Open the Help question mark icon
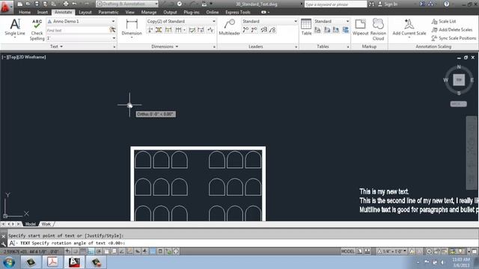Viewport: 479px width, 269px height. [447, 4]
